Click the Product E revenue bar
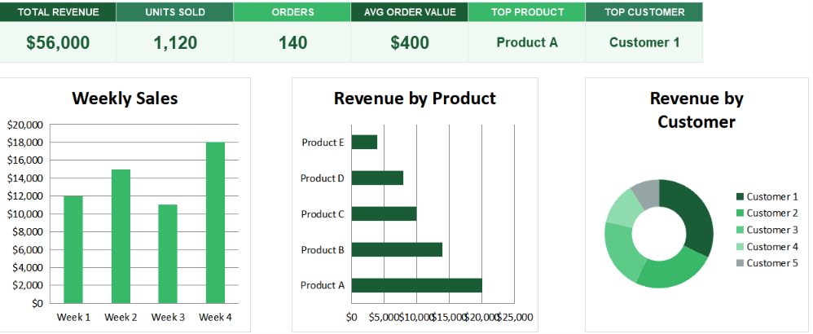 click(364, 142)
